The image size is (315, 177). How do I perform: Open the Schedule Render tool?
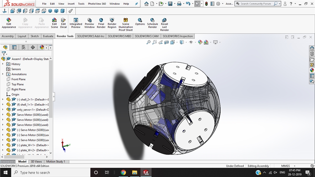(153, 23)
